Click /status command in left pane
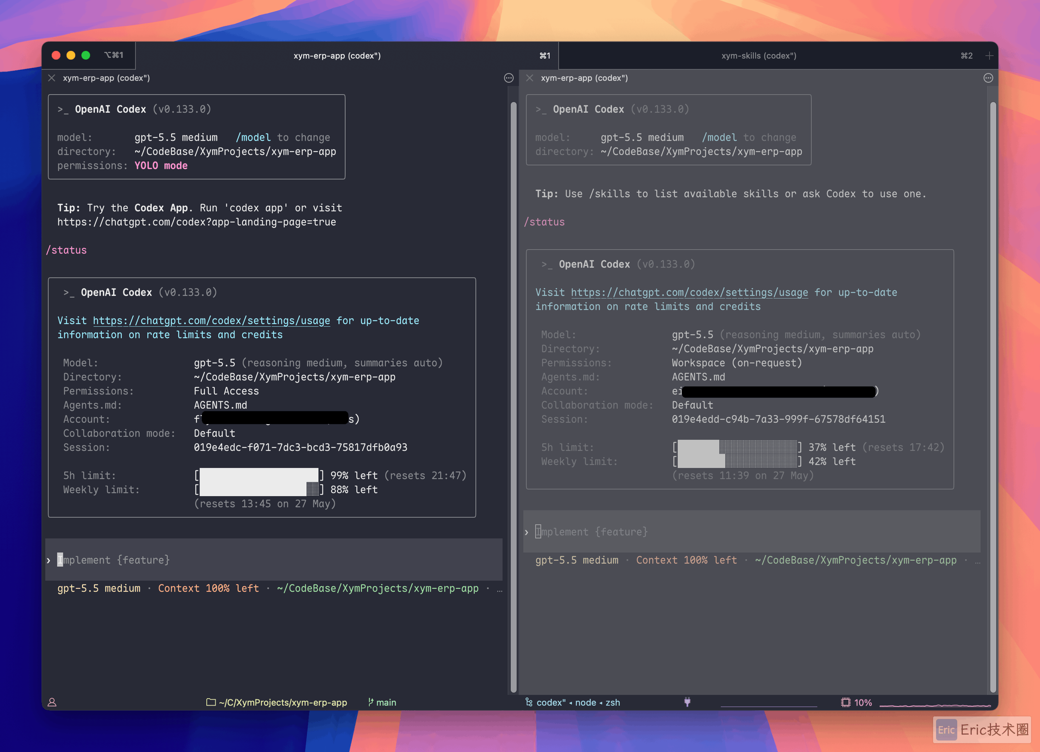 (66, 250)
